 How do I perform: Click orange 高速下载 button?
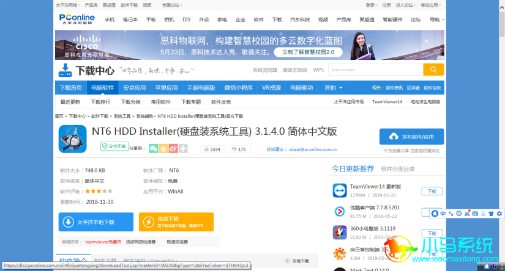pyautogui.click(x=176, y=222)
